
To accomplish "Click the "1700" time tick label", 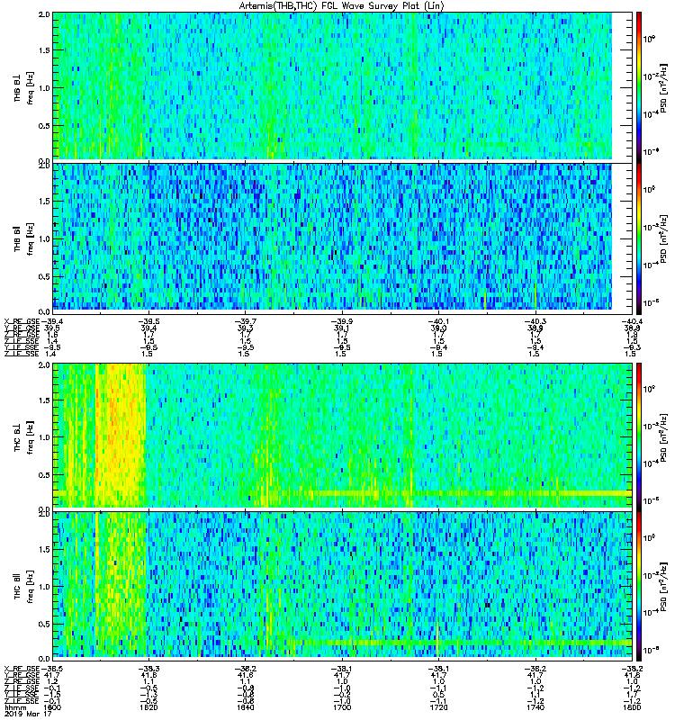I will point(342,707).
